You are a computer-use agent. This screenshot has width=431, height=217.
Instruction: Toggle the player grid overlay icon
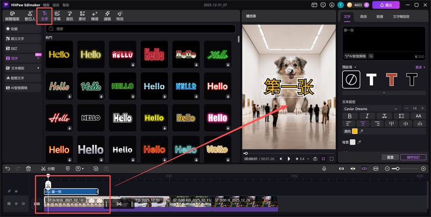[x=323, y=159]
